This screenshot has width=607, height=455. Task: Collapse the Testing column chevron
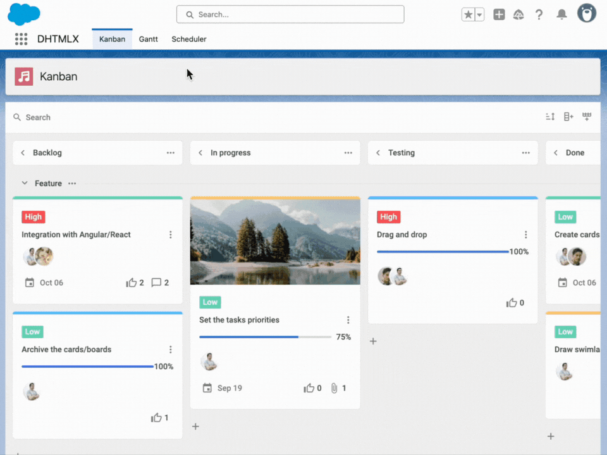[378, 153]
